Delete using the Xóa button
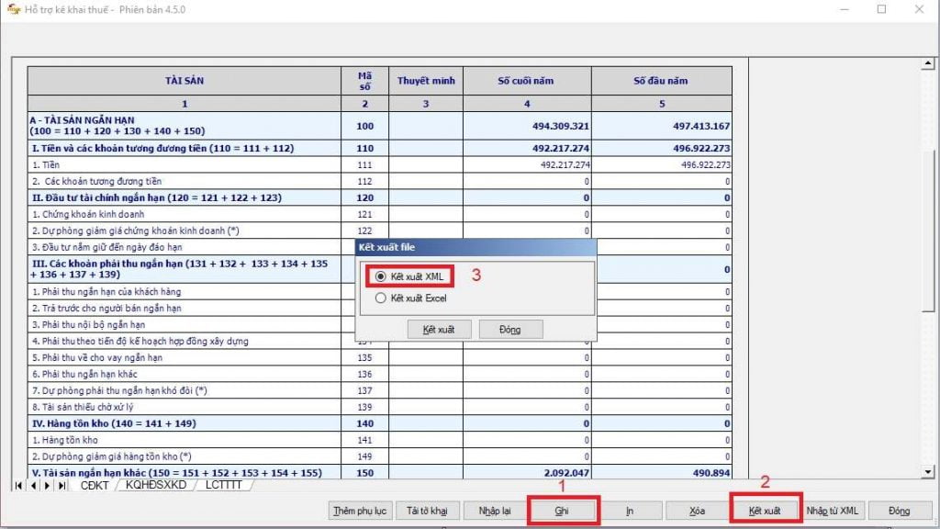This screenshot has height=529, width=940. (697, 511)
